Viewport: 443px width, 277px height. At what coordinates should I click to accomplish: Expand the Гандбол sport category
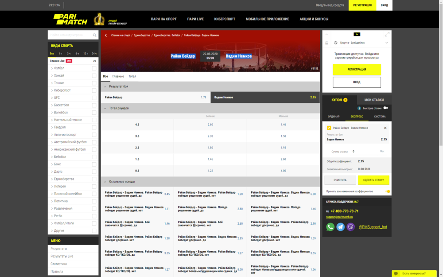[52, 127]
